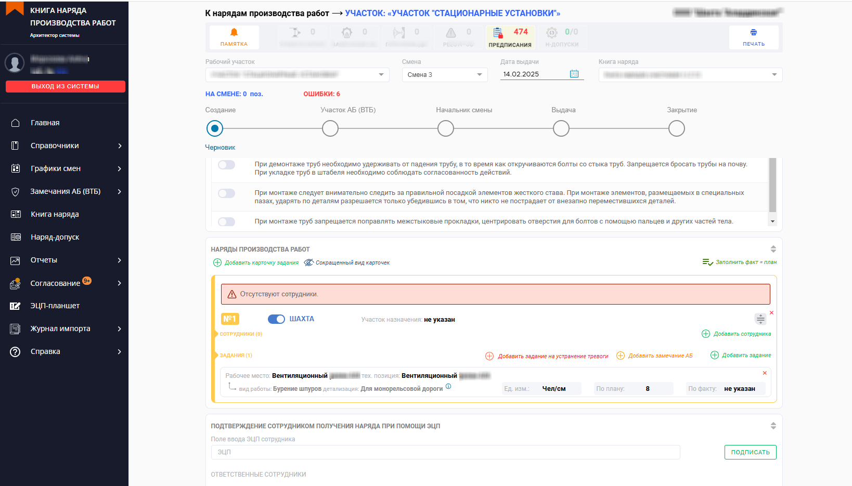852x486 pixels.
Task: Click Заполнить факт = план icon
Action: (x=707, y=262)
